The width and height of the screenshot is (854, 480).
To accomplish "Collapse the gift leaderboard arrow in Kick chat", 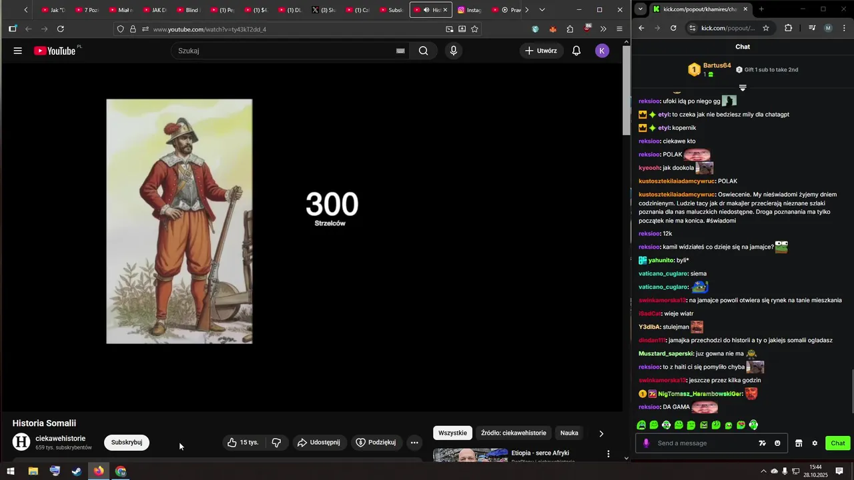I will point(743,87).
